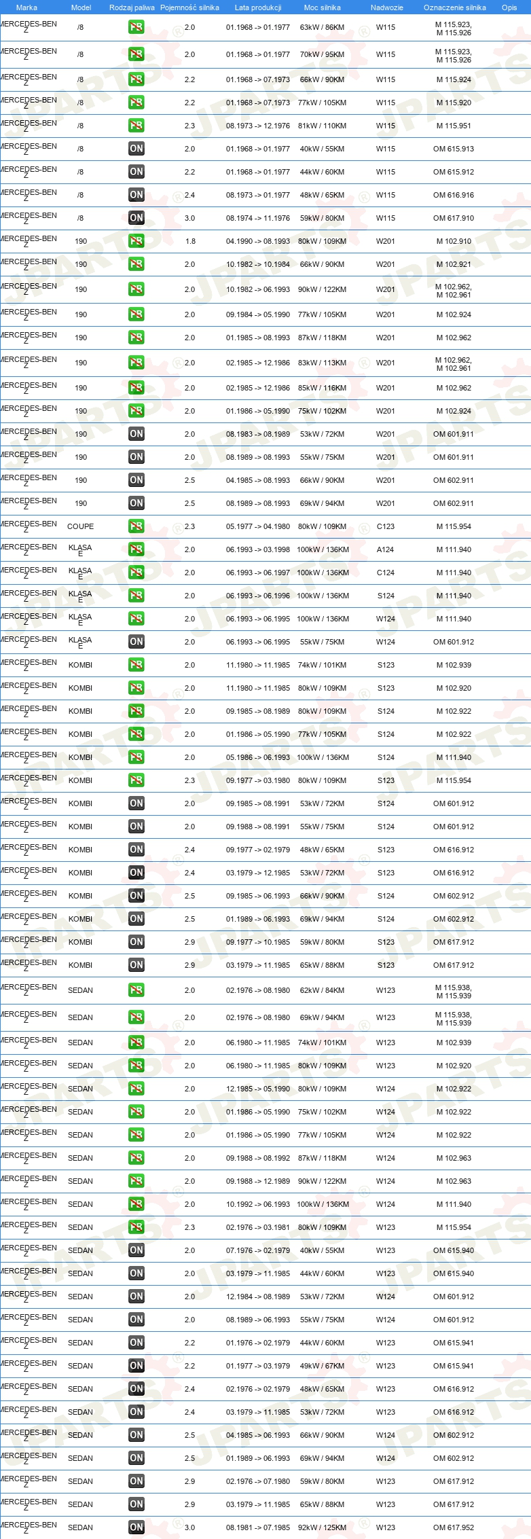Click the petrol icon in the /8 63kW / 86KM row

pyautogui.click(x=136, y=28)
